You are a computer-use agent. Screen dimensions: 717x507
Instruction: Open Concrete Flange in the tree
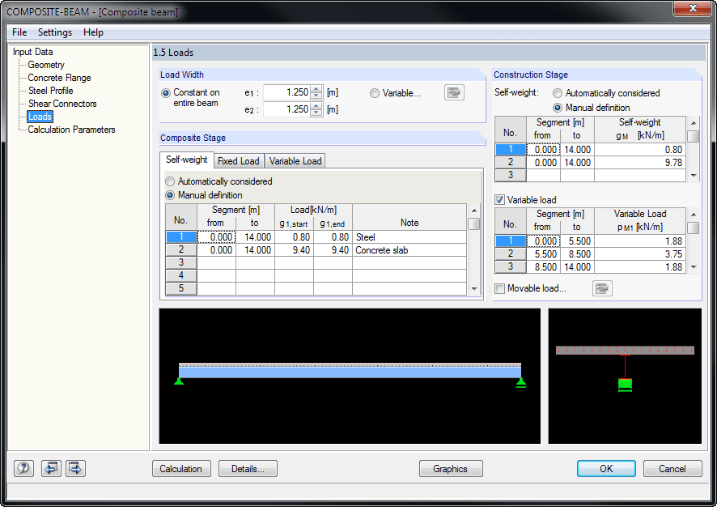[x=59, y=78]
